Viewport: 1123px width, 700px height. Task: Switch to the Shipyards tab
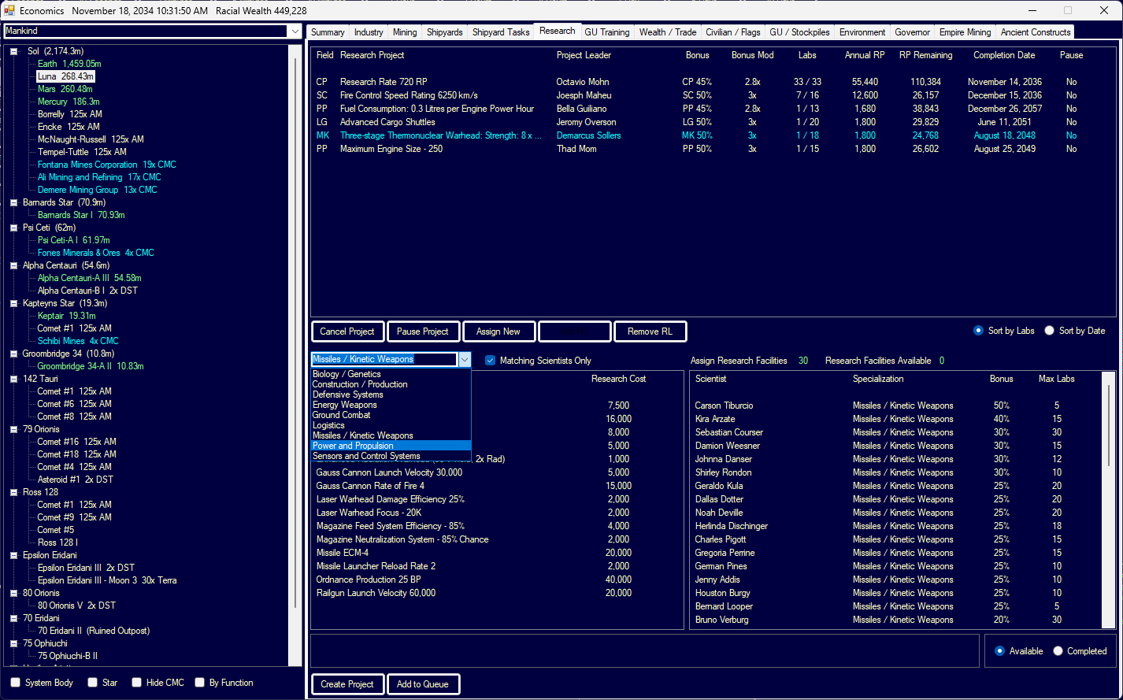click(x=444, y=32)
